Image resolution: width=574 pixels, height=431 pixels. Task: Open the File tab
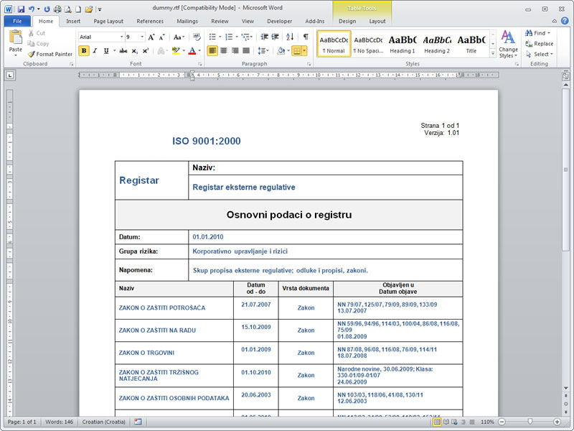click(17, 21)
